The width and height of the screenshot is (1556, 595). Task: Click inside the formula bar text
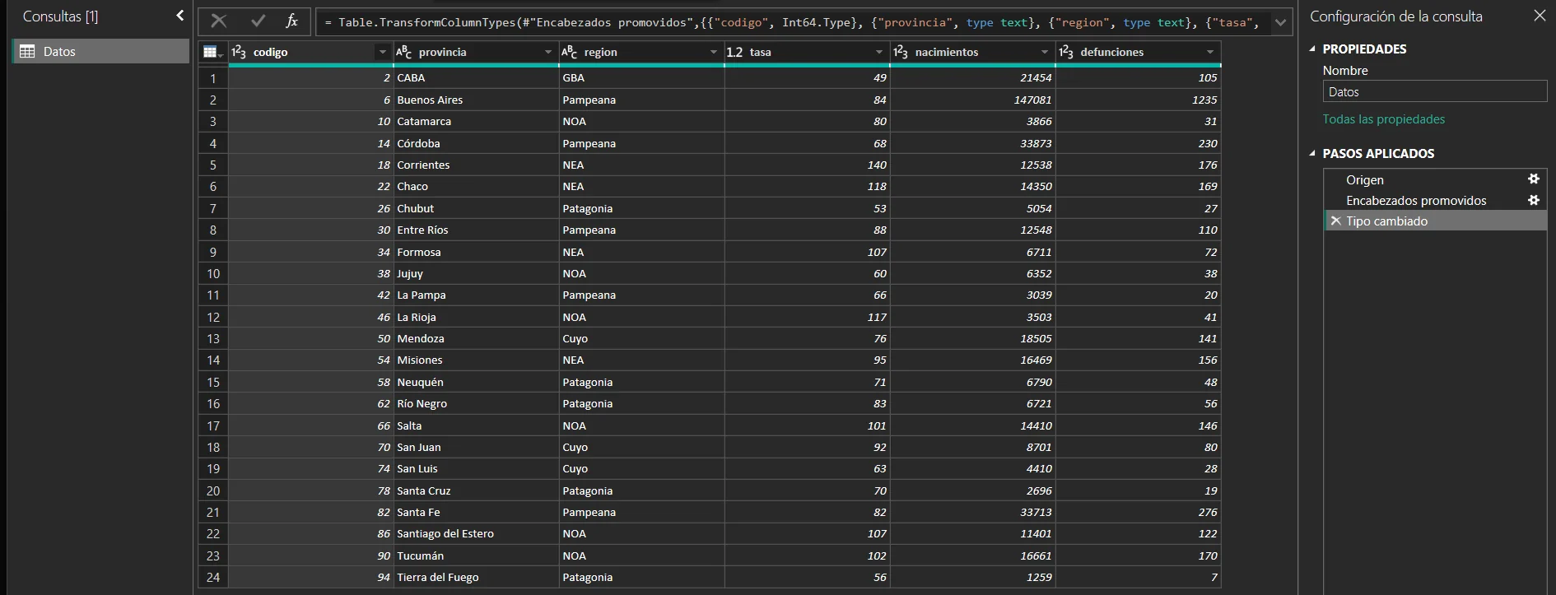792,22
